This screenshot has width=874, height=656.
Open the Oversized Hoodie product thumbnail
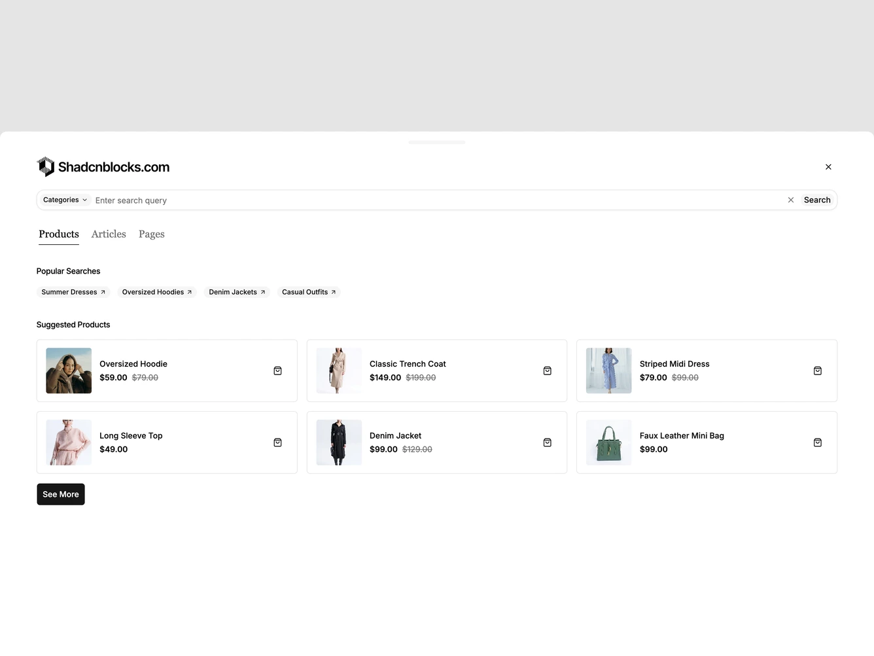click(69, 371)
